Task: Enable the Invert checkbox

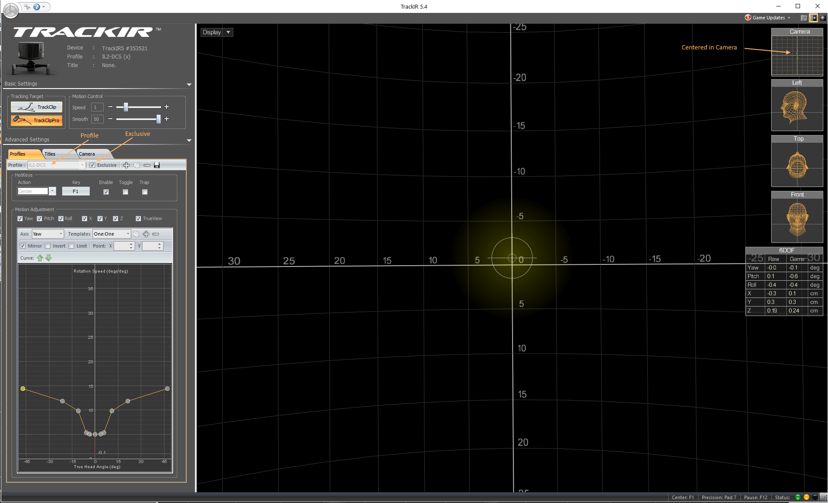Action: click(48, 246)
